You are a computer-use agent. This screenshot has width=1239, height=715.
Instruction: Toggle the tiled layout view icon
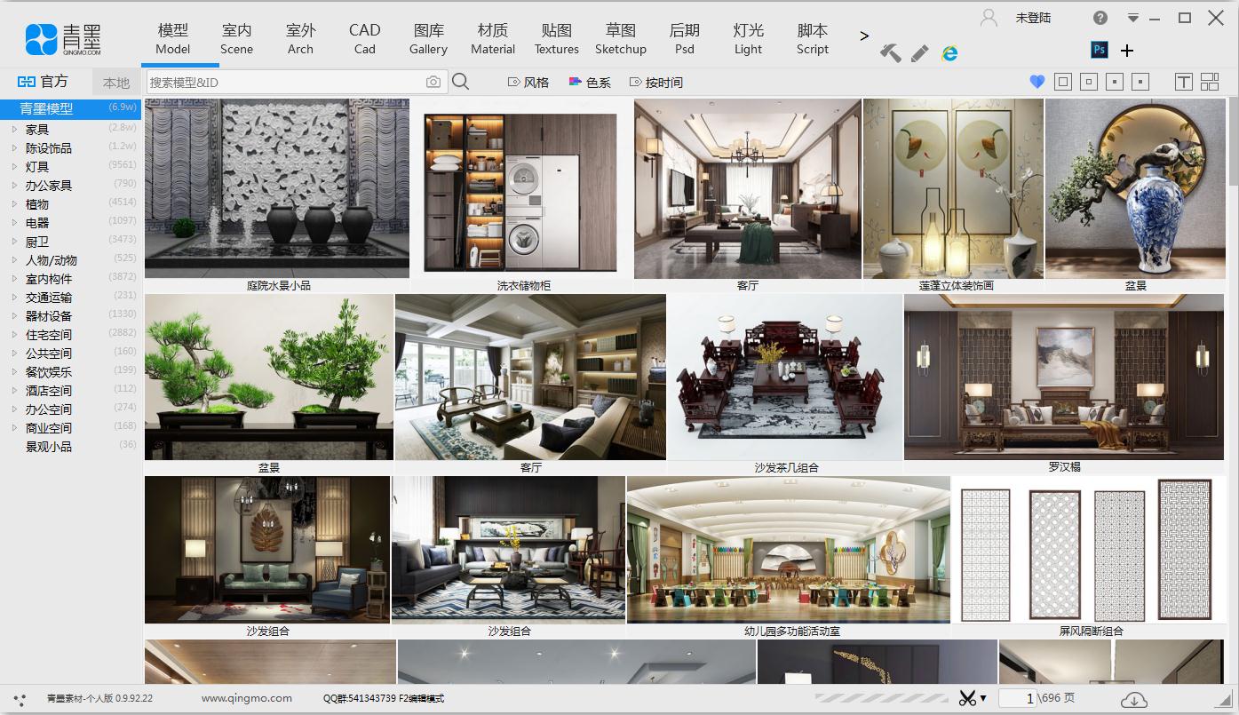(x=1210, y=82)
